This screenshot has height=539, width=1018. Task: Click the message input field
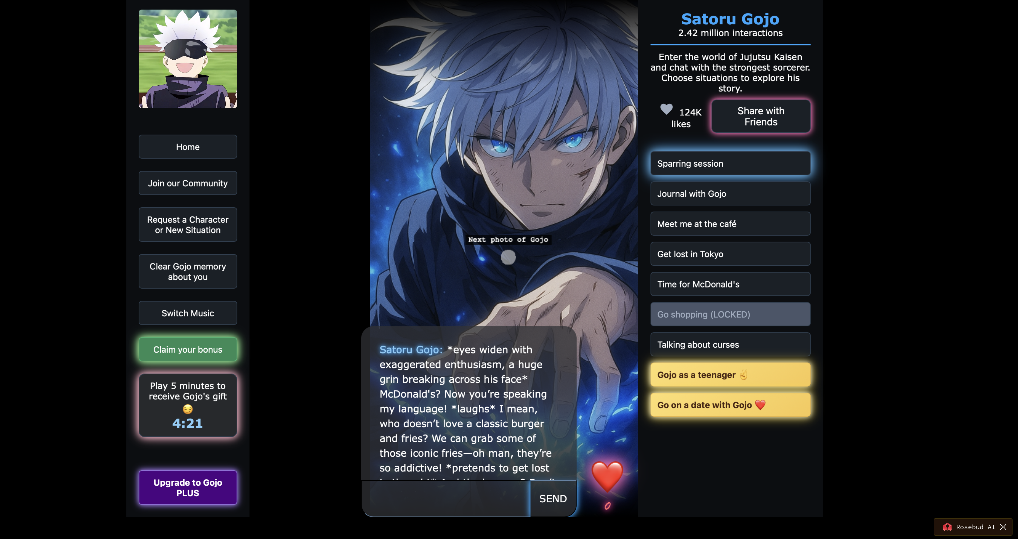pos(447,499)
